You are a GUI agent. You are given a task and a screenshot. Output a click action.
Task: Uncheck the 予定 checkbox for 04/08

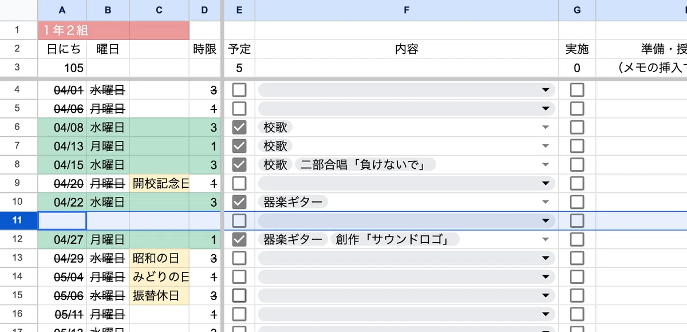tap(239, 127)
